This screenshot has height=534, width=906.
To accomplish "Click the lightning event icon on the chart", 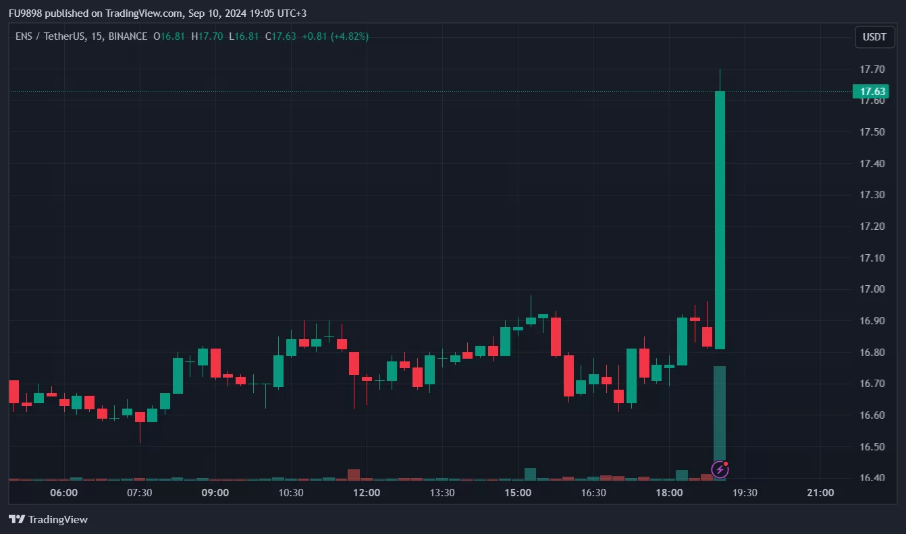I will pyautogui.click(x=720, y=469).
